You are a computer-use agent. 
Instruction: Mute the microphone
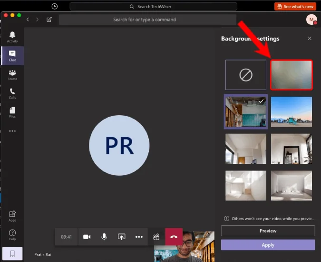click(104, 237)
